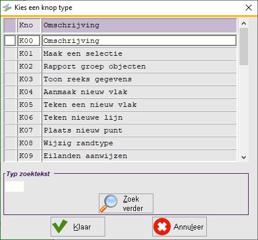The image size is (258, 240).
Task: Select row marker for K04
Action: pos(10,92)
